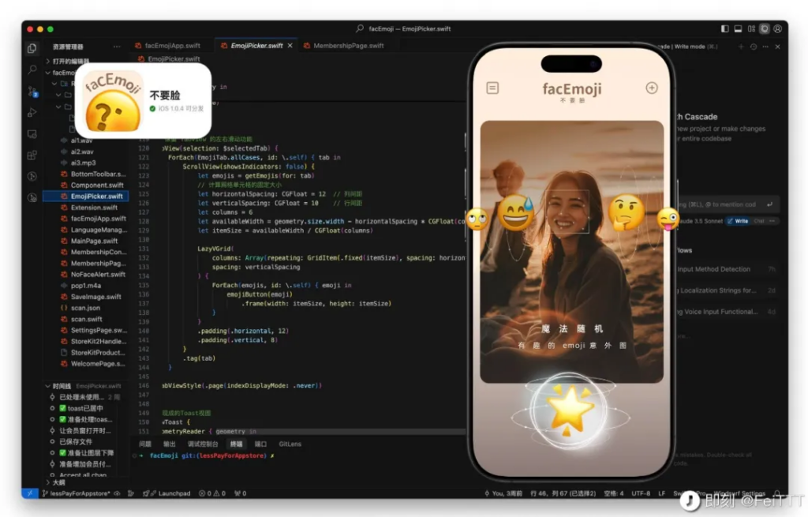The width and height of the screenshot is (808, 517).
Task: Pick the eye-roll emoji at phone edge
Action: [x=477, y=219]
